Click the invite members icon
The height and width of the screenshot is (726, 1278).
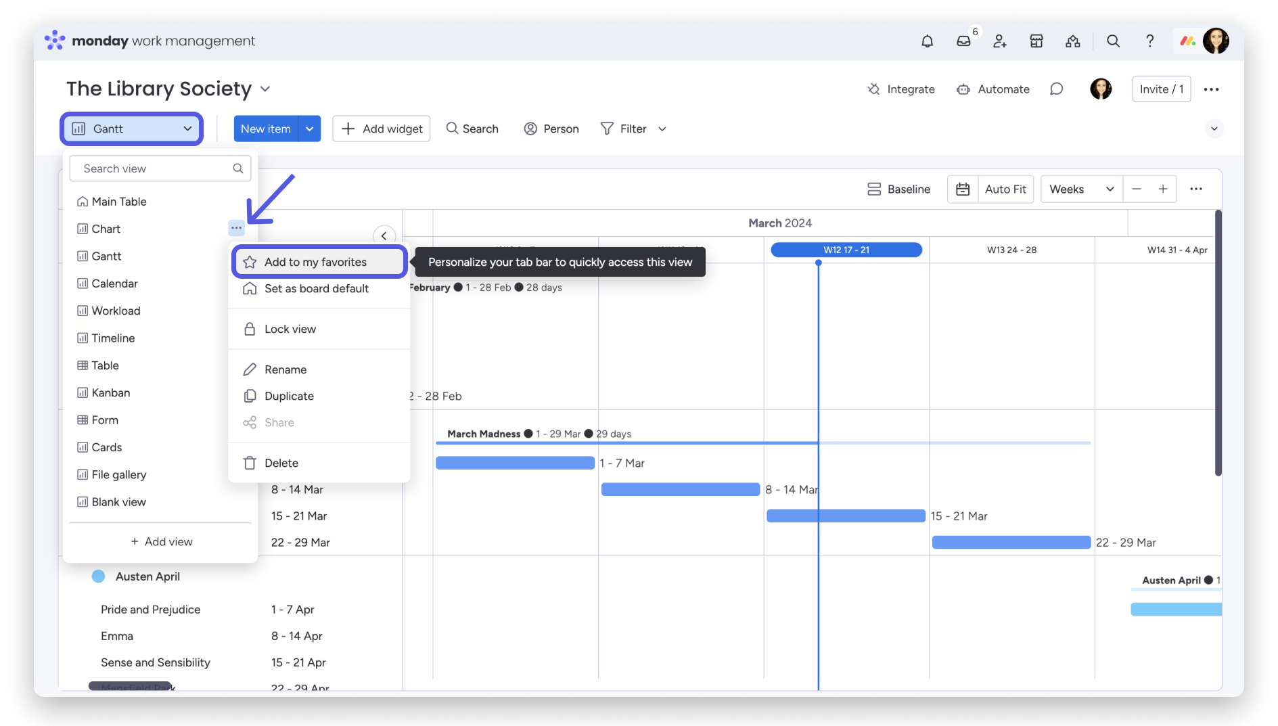pyautogui.click(x=1000, y=41)
